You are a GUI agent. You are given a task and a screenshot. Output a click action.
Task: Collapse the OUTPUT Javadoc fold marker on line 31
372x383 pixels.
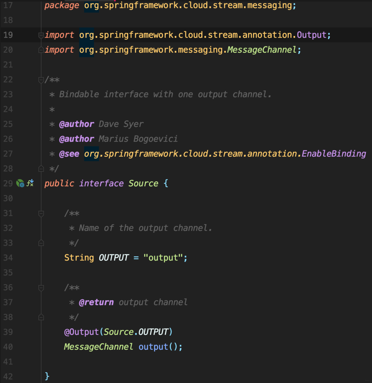coord(41,214)
